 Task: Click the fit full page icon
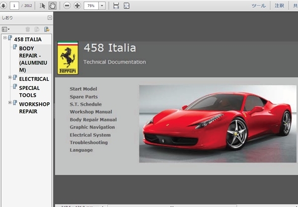pyautogui.click(x=127, y=5)
